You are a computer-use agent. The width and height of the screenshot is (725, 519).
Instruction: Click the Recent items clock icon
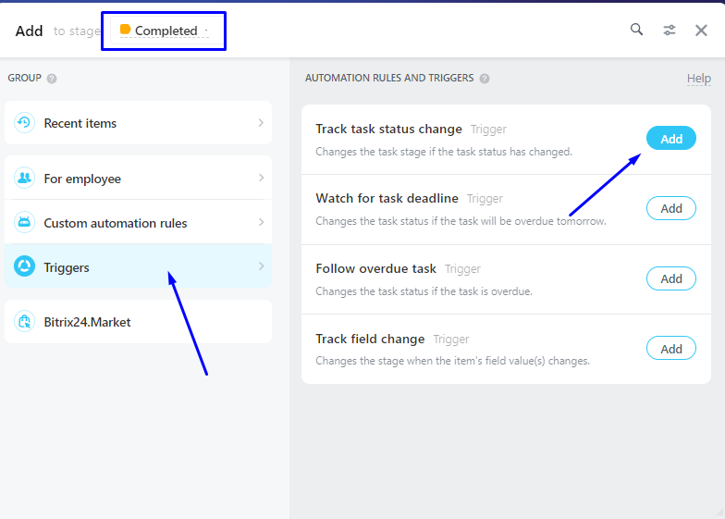click(24, 123)
